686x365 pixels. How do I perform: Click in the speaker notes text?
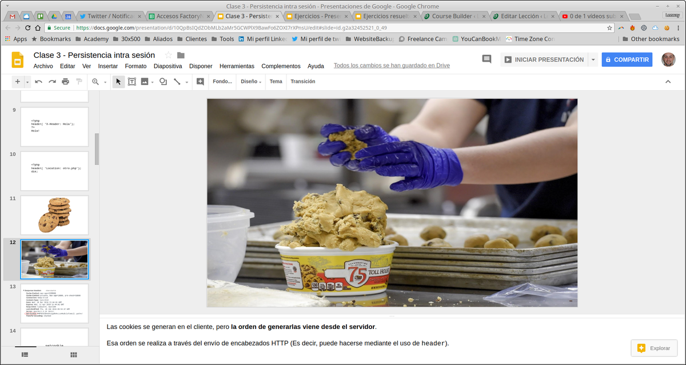tap(278, 335)
